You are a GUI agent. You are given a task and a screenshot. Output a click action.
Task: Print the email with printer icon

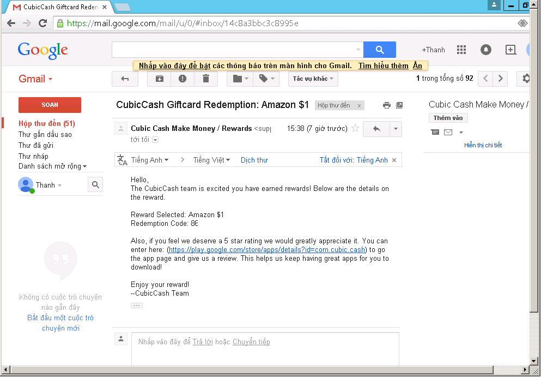[387, 105]
